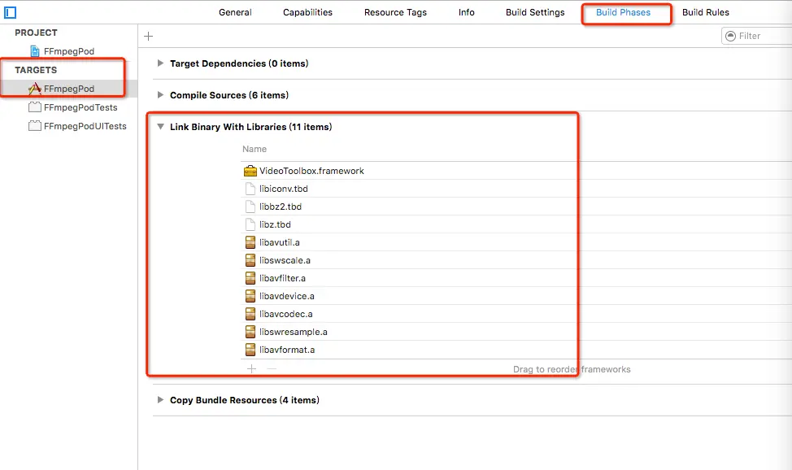Screen dimensions: 792x470
Task: Expand Compile Sources section
Action: click(x=160, y=95)
